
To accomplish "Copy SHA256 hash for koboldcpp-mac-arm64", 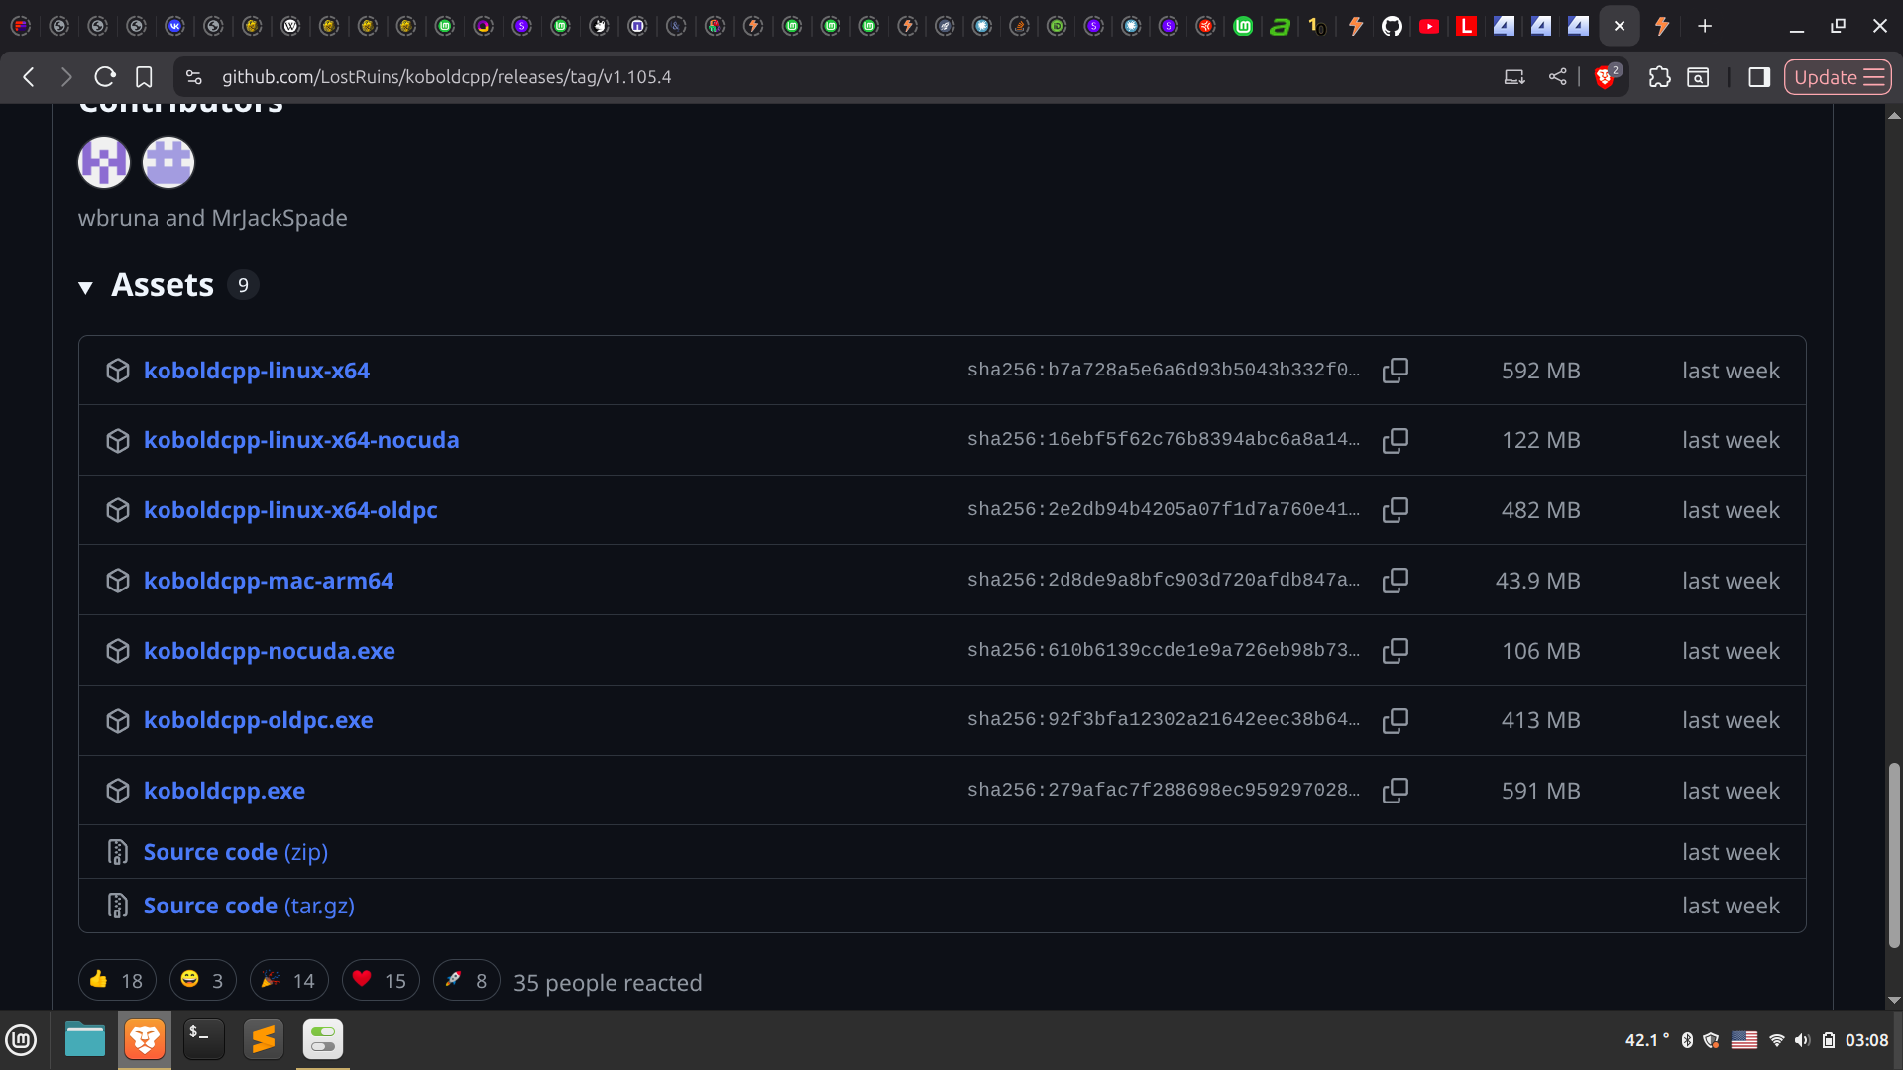I will 1395,581.
